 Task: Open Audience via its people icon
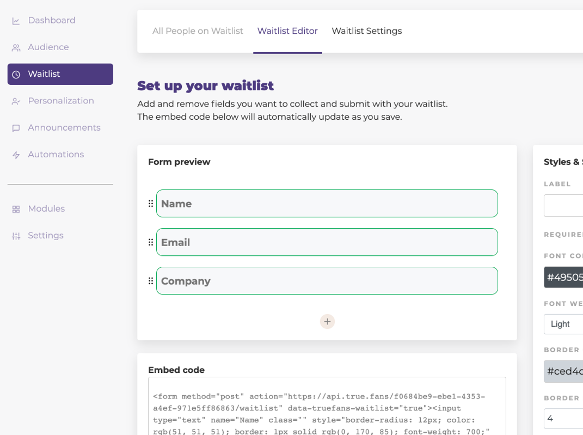point(16,47)
